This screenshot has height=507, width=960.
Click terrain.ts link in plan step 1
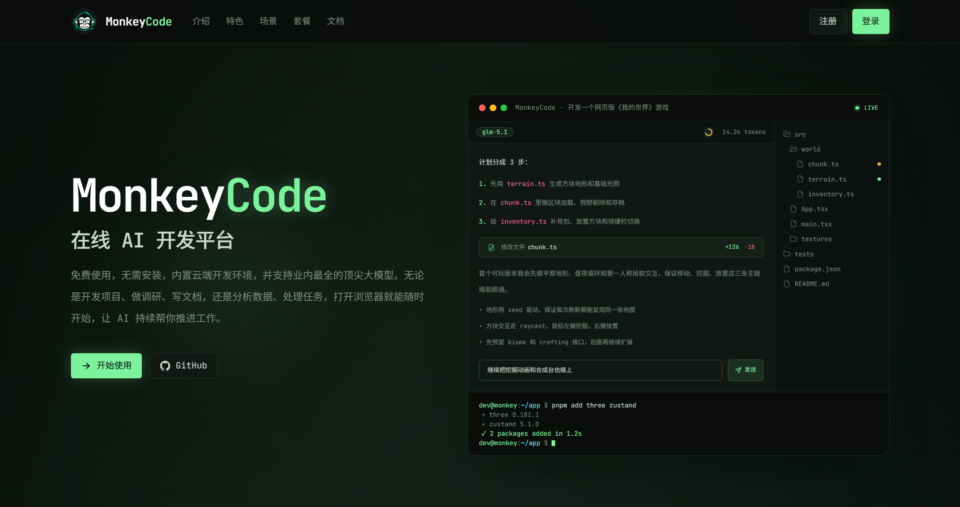coord(526,184)
